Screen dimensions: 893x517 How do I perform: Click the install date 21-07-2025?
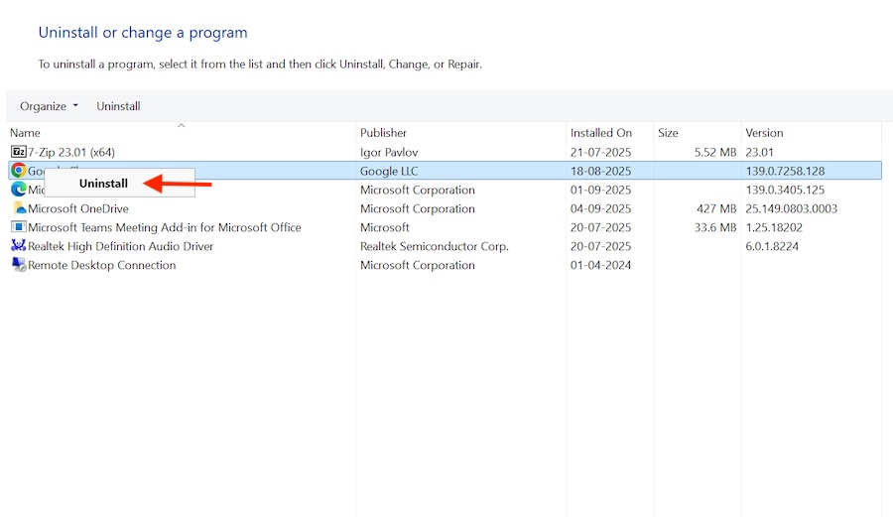click(x=601, y=152)
